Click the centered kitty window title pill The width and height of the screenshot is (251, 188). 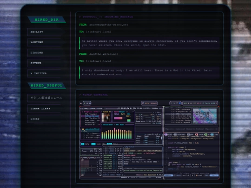pos(149,103)
